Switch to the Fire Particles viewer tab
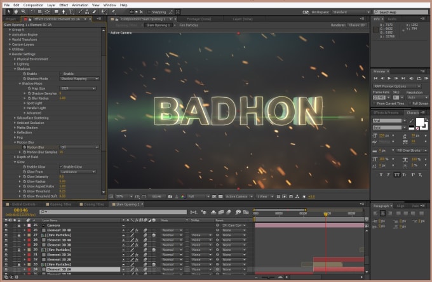This screenshot has width=432, height=282. (x=189, y=25)
